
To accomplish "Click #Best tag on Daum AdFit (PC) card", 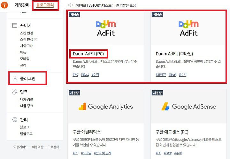I will 85,75.
